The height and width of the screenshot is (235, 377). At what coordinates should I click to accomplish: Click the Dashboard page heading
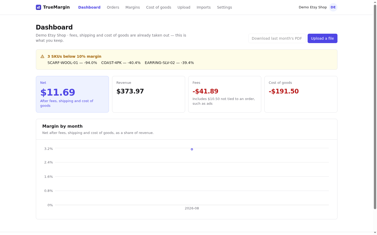54,27
